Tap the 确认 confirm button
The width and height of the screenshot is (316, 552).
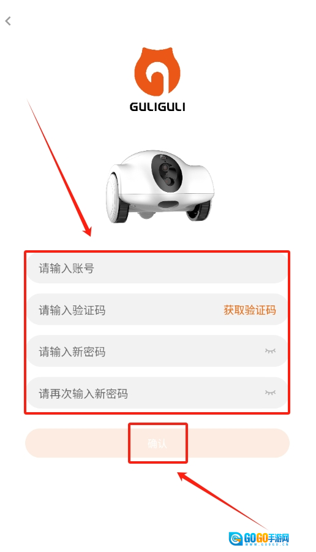coord(157,443)
